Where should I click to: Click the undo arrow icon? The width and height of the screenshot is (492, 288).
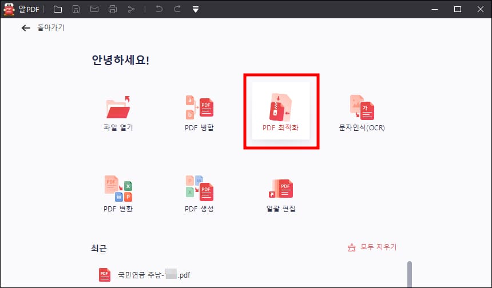click(159, 9)
